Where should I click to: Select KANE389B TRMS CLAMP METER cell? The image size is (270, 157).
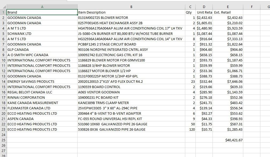(131, 103)
